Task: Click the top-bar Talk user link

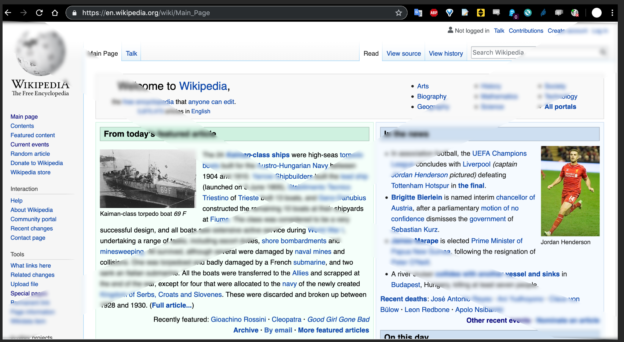Action: (x=499, y=31)
